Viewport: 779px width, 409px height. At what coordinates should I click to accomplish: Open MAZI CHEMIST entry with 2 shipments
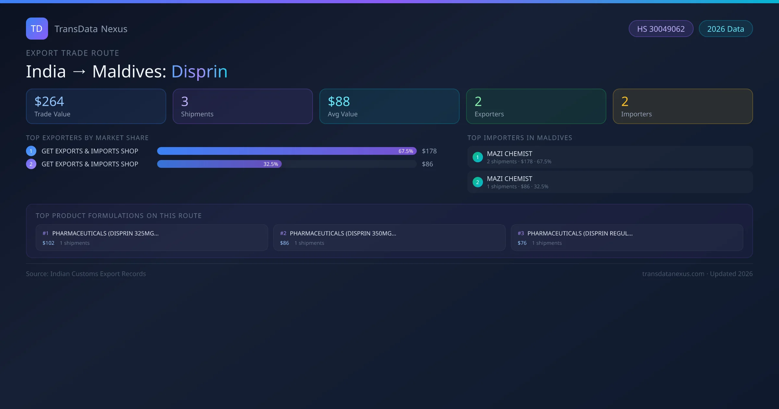610,157
